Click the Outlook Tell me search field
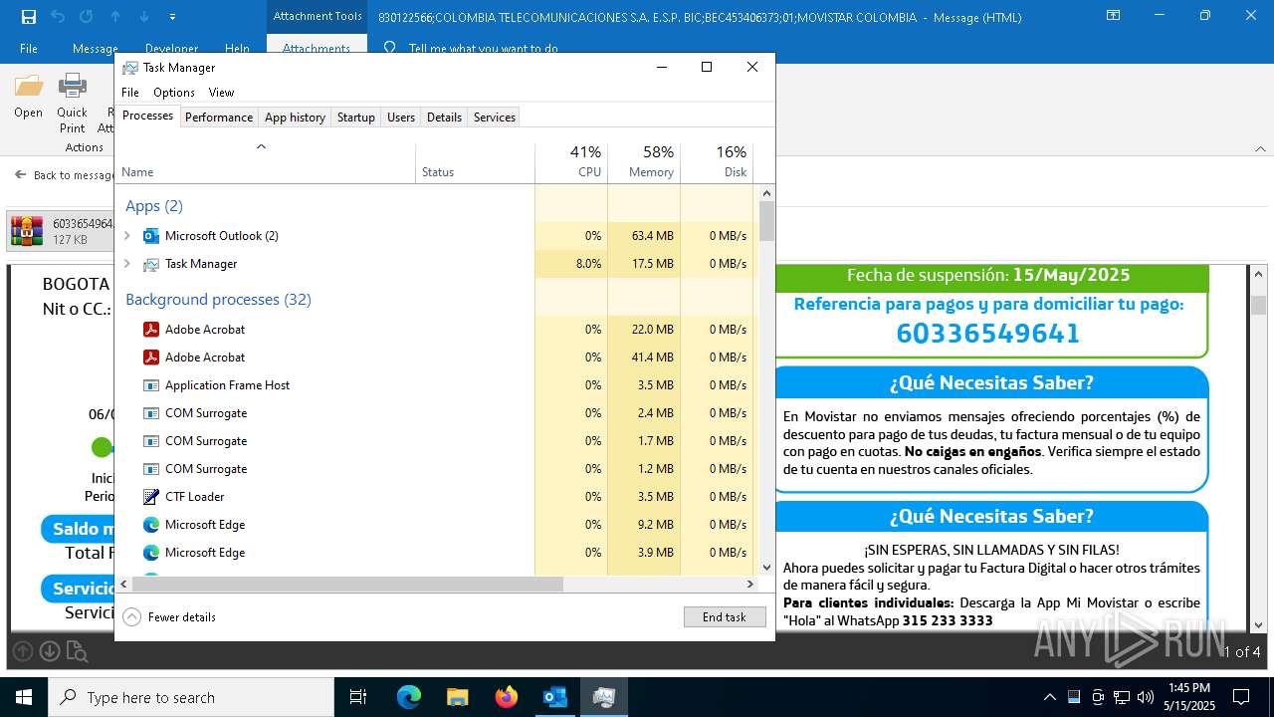This screenshot has height=717, width=1274. (483, 49)
